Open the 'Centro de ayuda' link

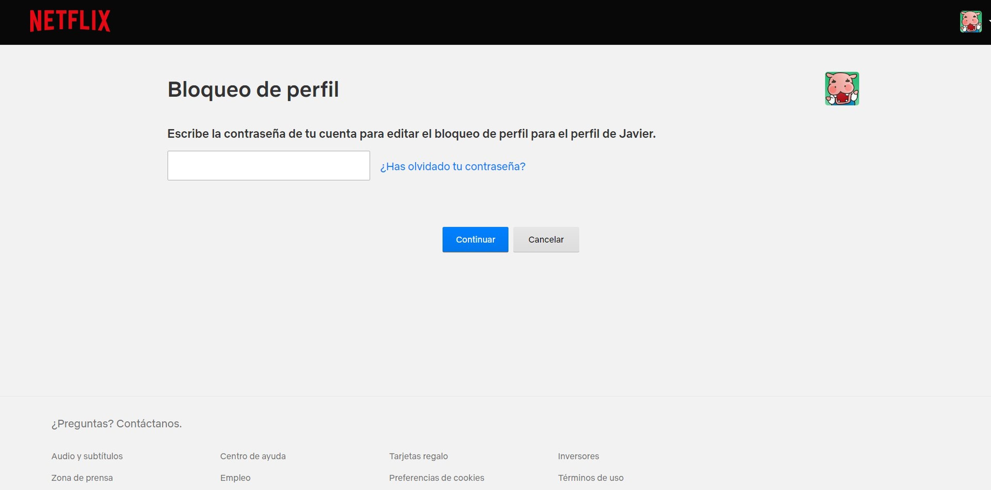pyautogui.click(x=253, y=456)
